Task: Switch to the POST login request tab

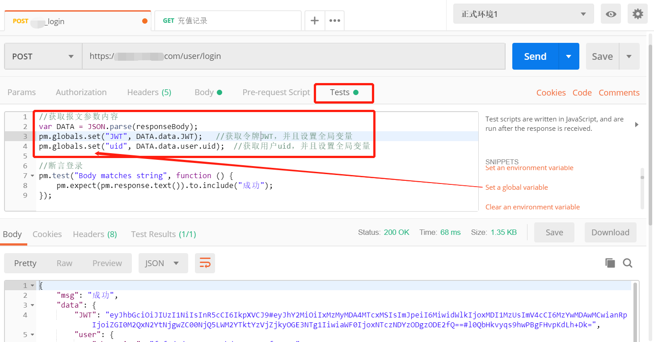Action: click(x=77, y=21)
